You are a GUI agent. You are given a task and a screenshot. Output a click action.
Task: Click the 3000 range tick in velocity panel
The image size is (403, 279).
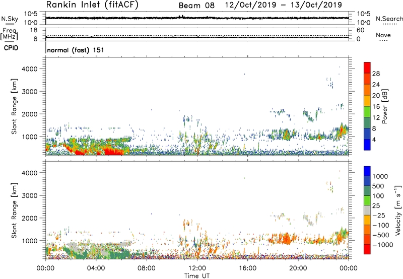tap(29, 195)
